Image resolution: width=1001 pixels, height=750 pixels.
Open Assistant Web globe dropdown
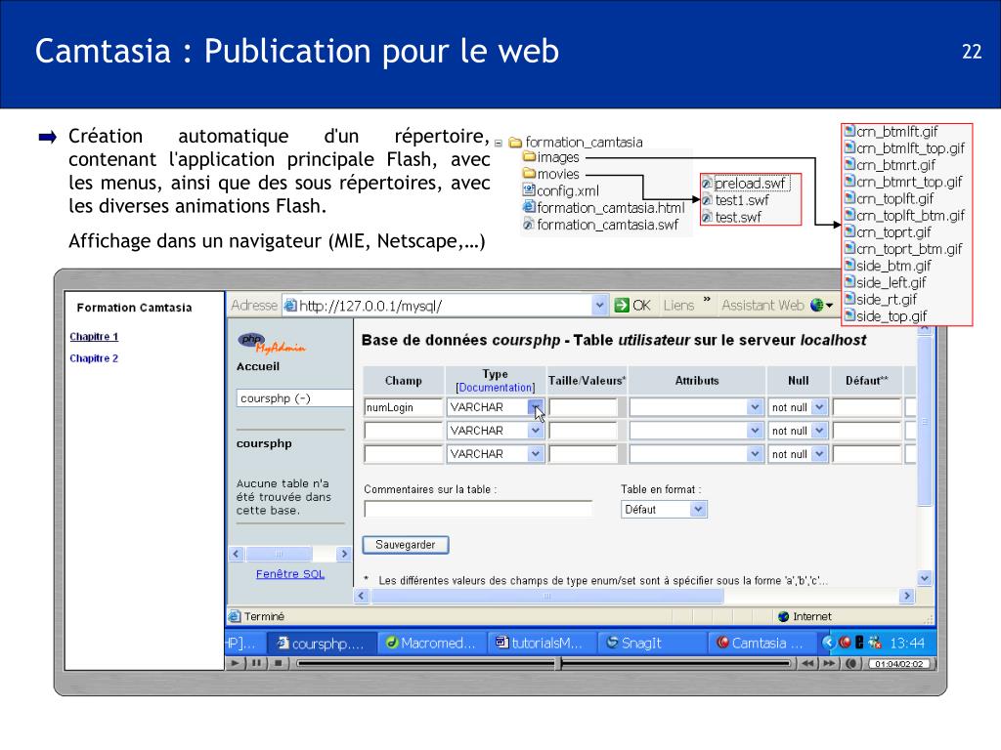(x=821, y=306)
